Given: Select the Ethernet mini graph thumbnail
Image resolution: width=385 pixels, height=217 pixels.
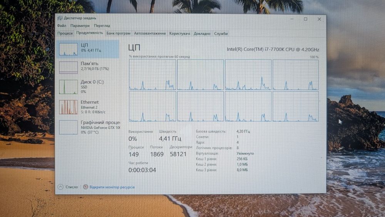Looking at the screenshot, I should 68,107.
